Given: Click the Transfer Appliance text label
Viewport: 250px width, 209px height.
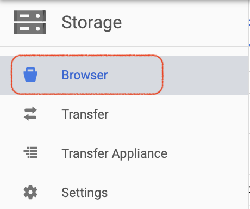Looking at the screenshot, I should (x=115, y=153).
